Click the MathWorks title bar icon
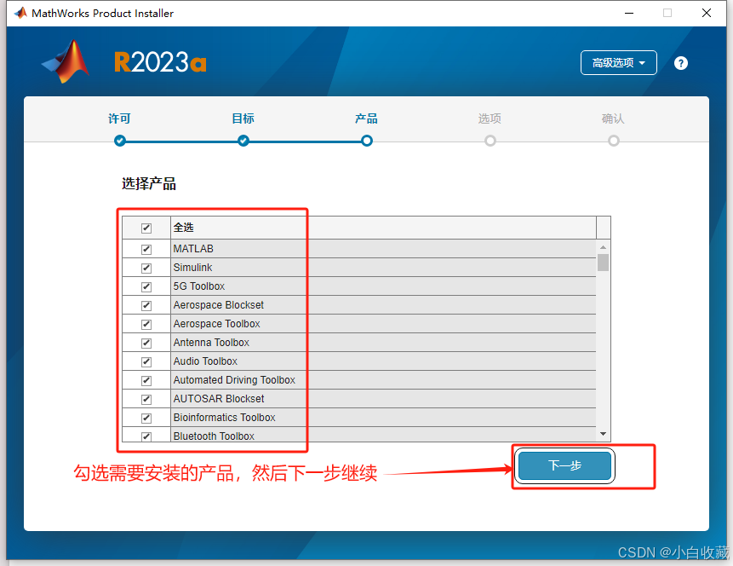 (x=20, y=13)
